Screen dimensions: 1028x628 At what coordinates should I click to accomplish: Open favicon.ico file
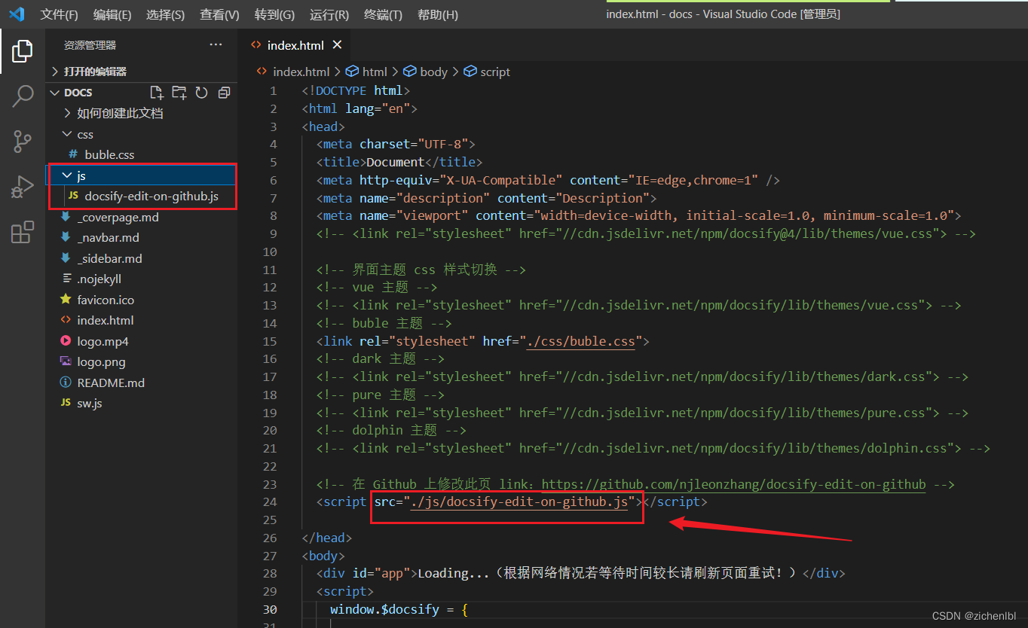(142, 300)
